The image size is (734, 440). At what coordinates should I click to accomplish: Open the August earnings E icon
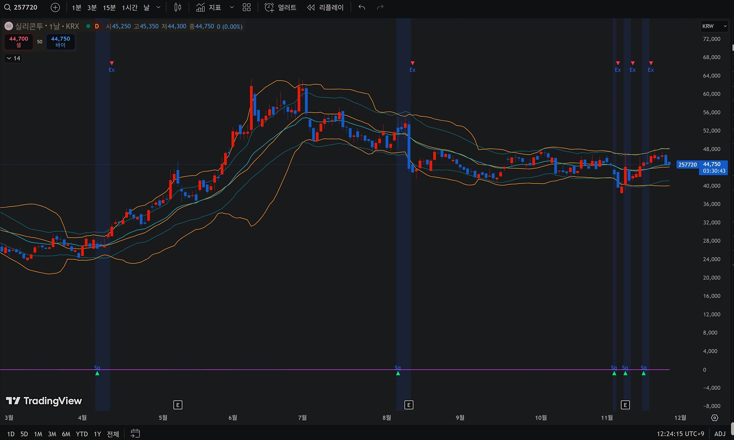[409, 405]
